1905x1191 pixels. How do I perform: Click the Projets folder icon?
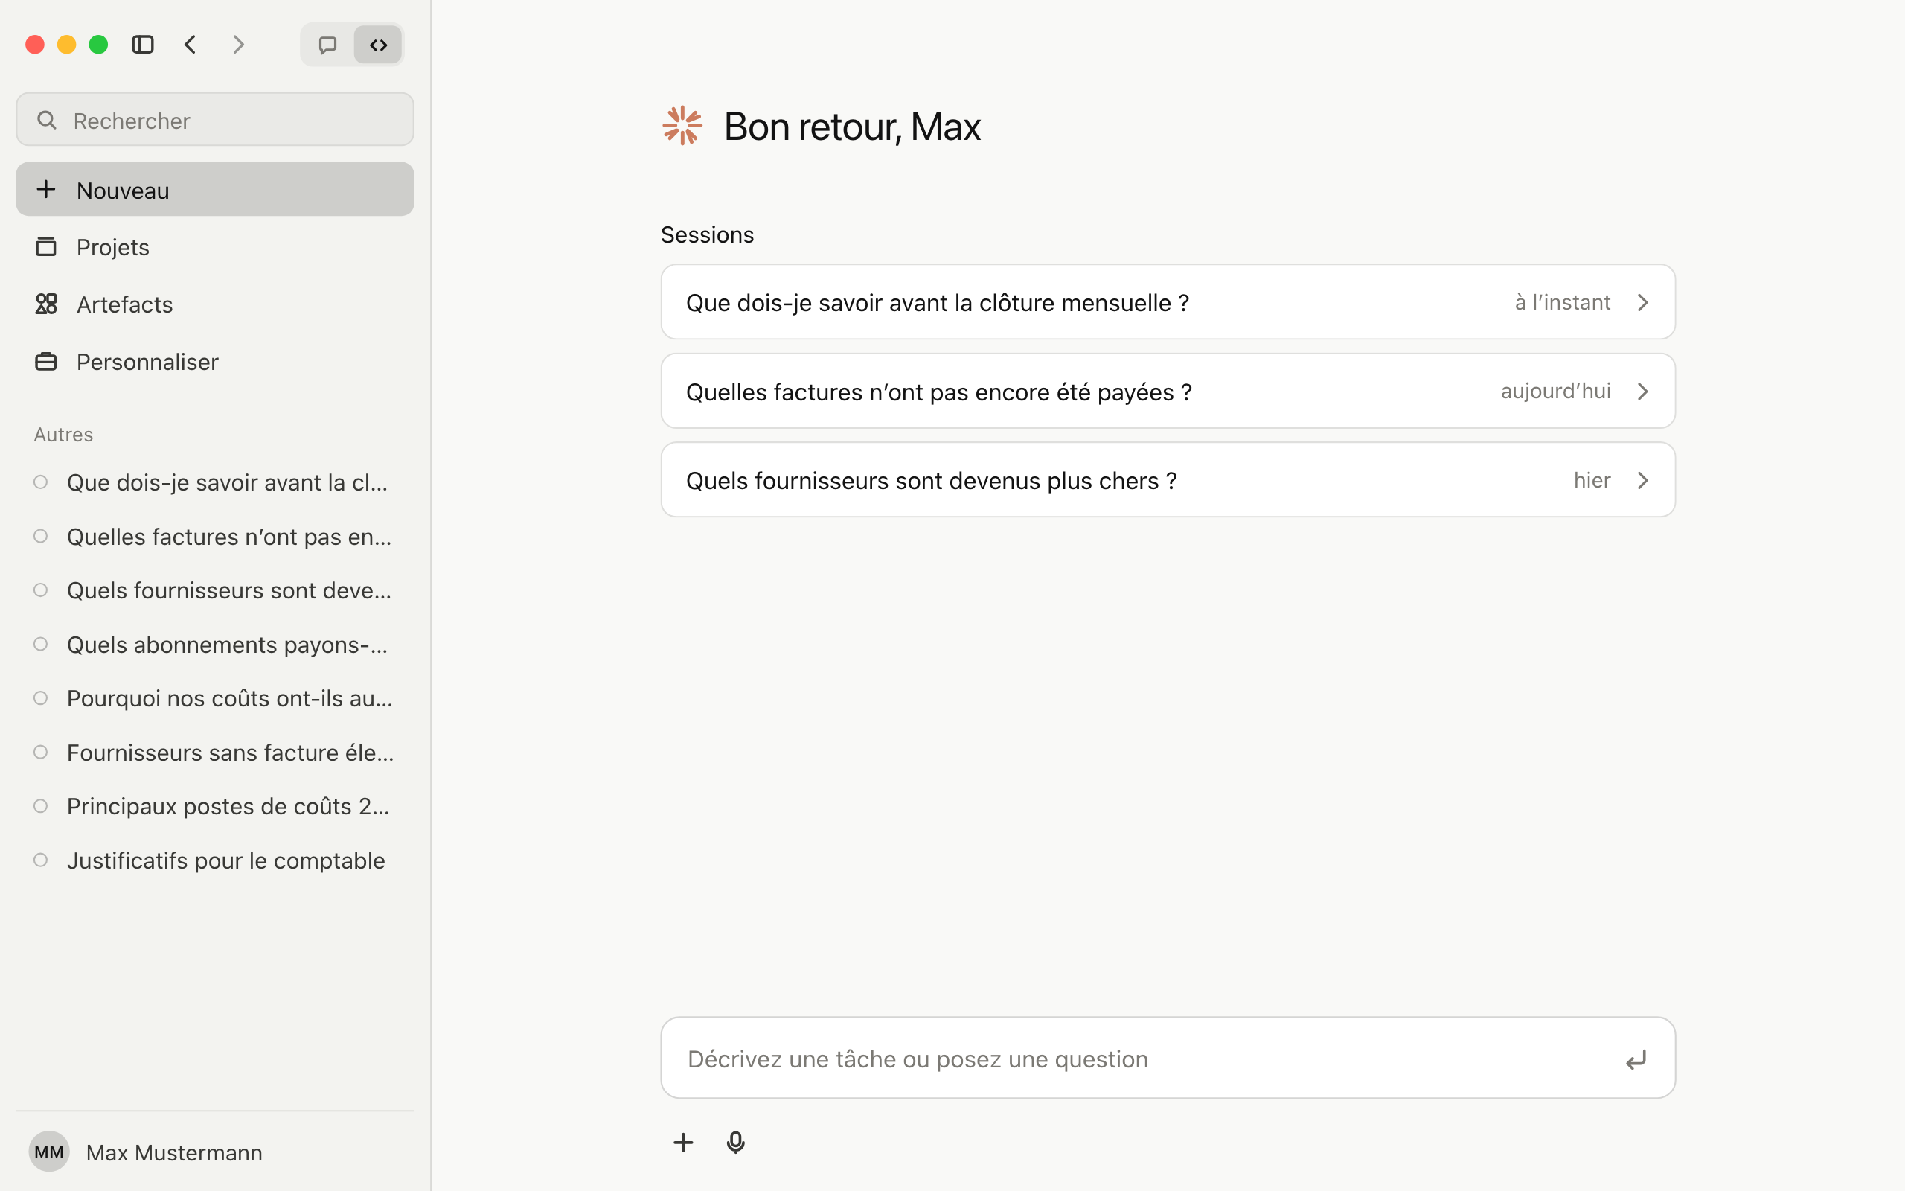pos(46,246)
